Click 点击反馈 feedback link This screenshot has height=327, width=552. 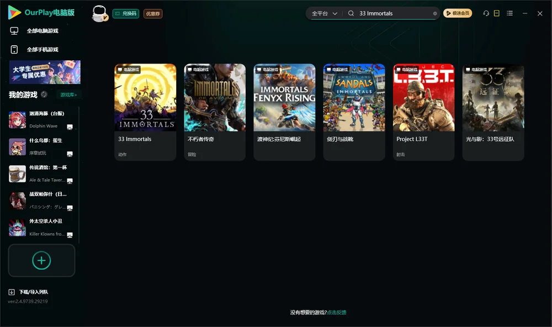337,313
